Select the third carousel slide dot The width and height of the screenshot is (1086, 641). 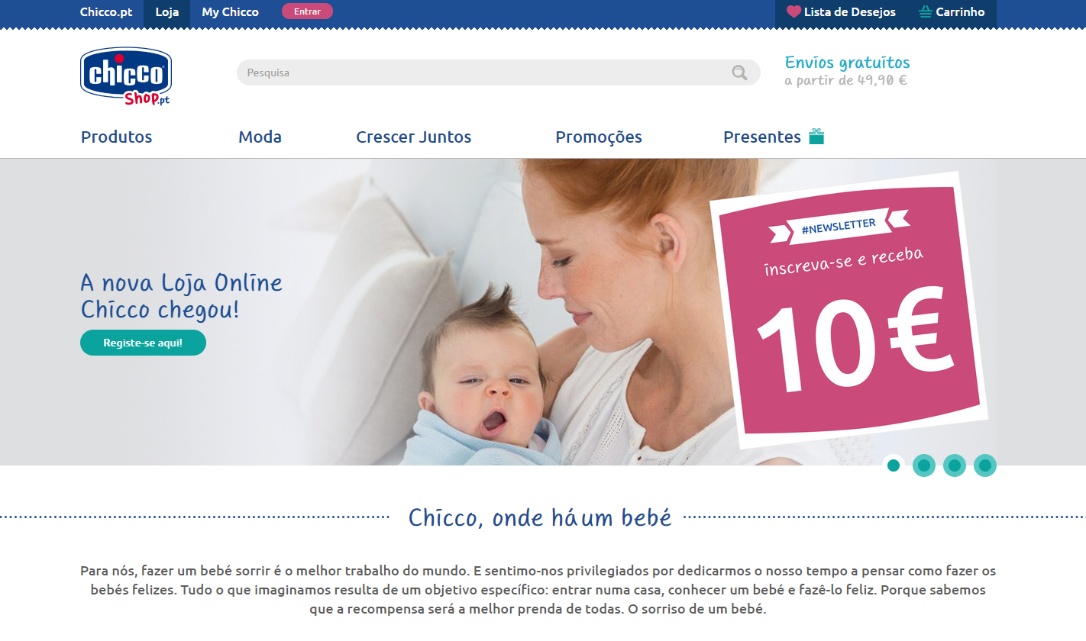955,465
